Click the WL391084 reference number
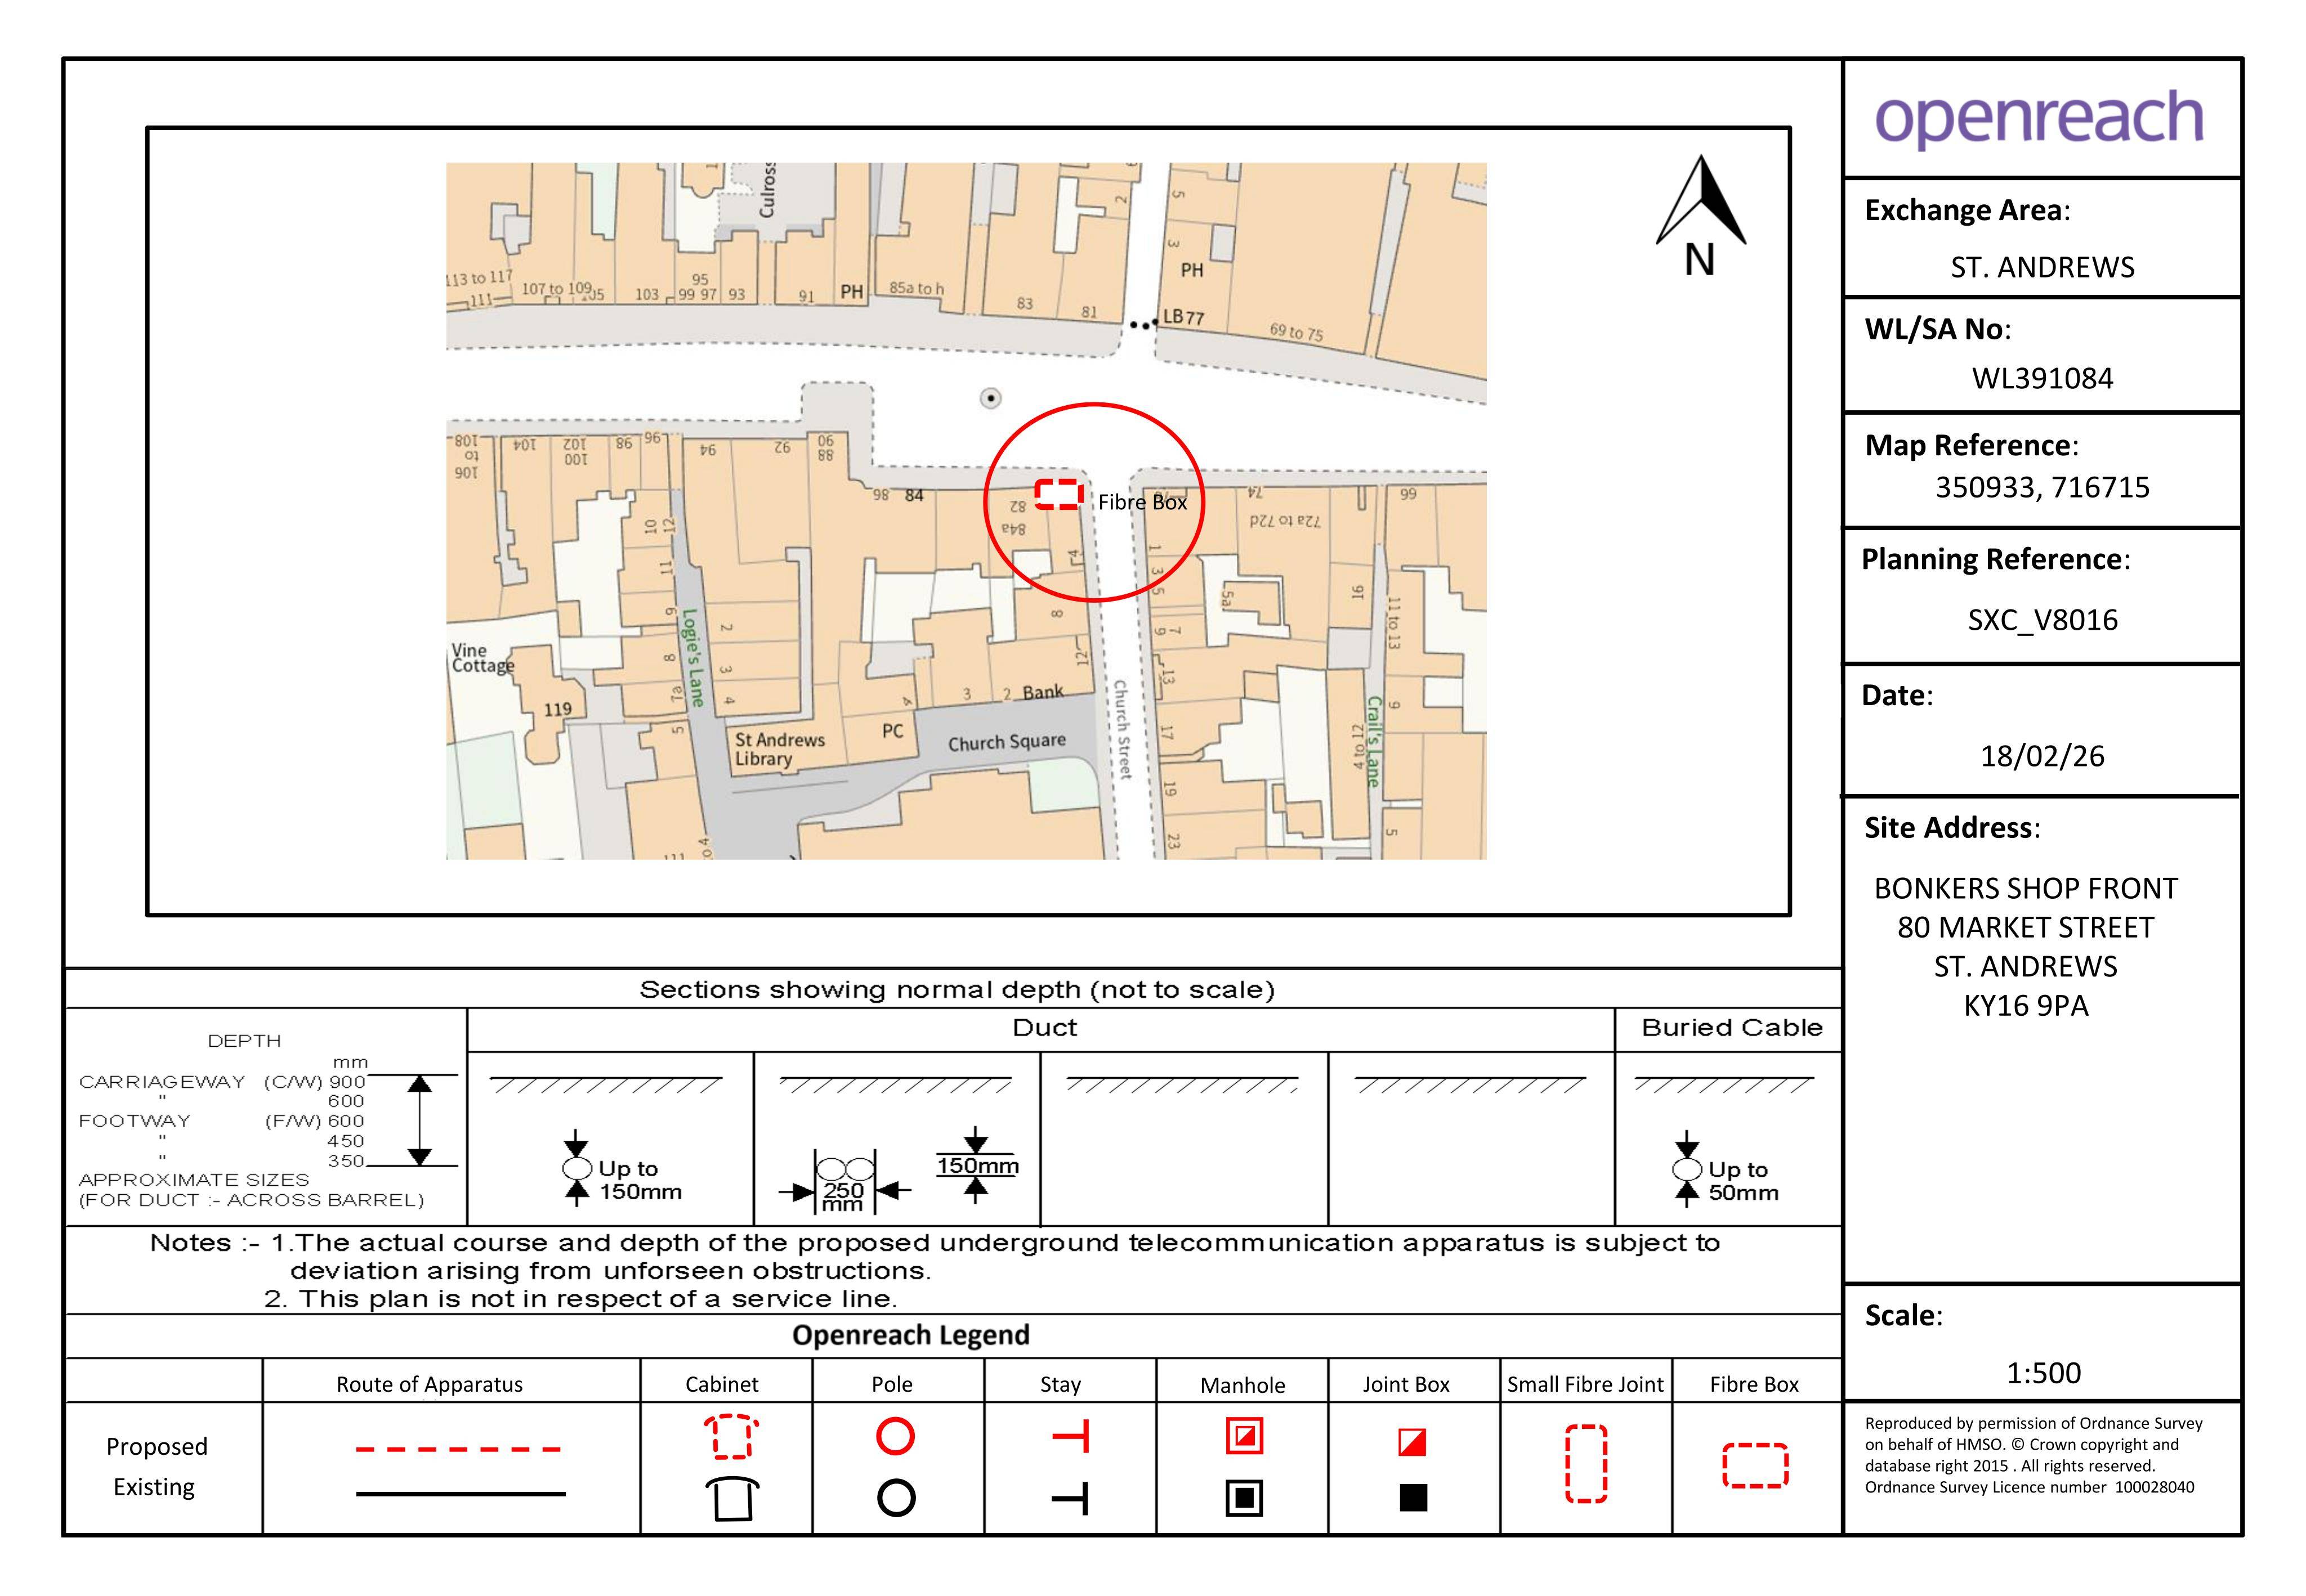 [x=2042, y=378]
